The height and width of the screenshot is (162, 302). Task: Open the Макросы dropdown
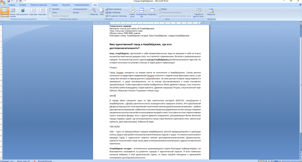coord(211,13)
